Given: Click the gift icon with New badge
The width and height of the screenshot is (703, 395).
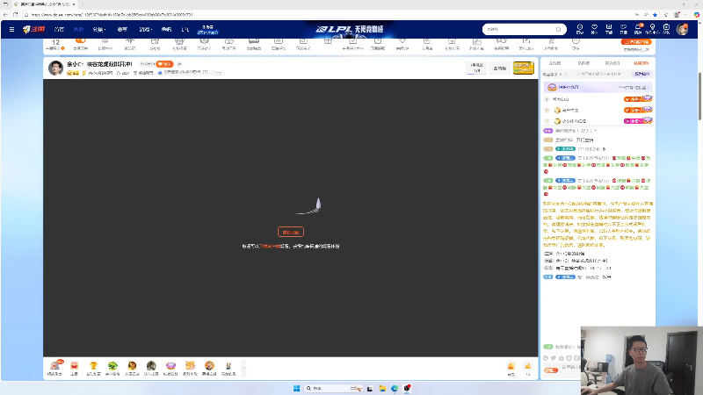Looking at the screenshot, I should 55,367.
